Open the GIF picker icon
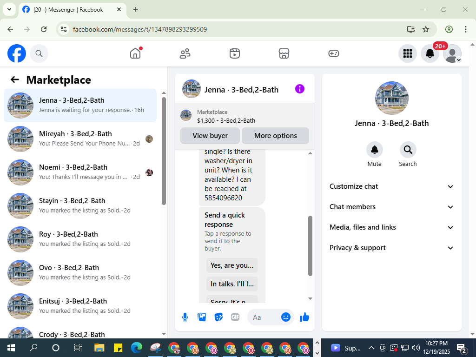This screenshot has width=476, height=357. pos(235,317)
